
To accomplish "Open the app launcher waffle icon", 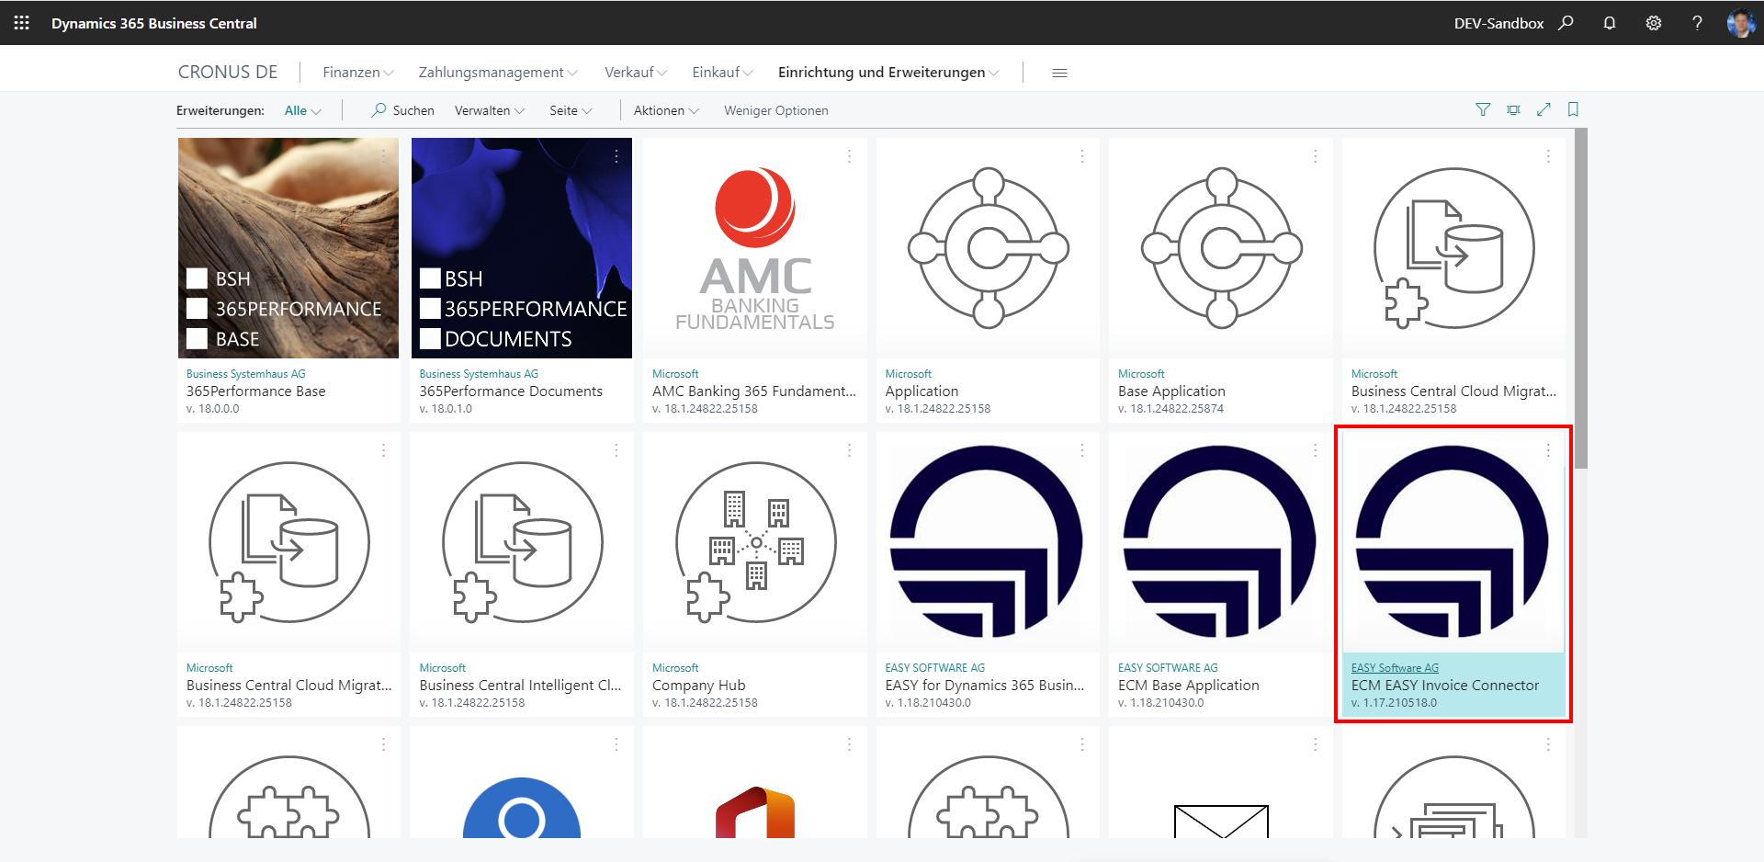I will click(21, 23).
